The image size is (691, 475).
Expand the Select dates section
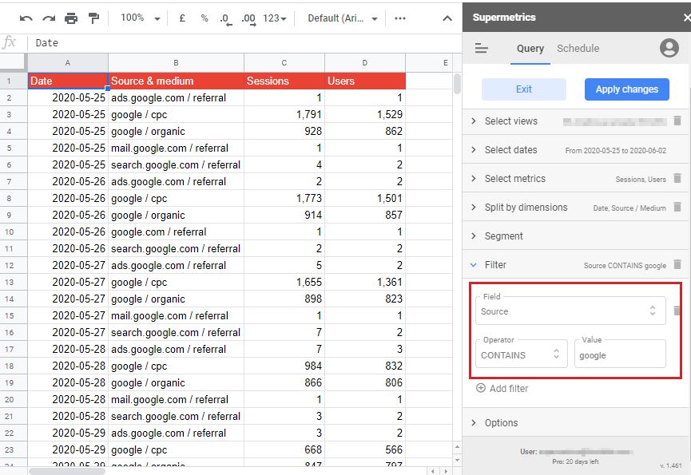tap(510, 150)
